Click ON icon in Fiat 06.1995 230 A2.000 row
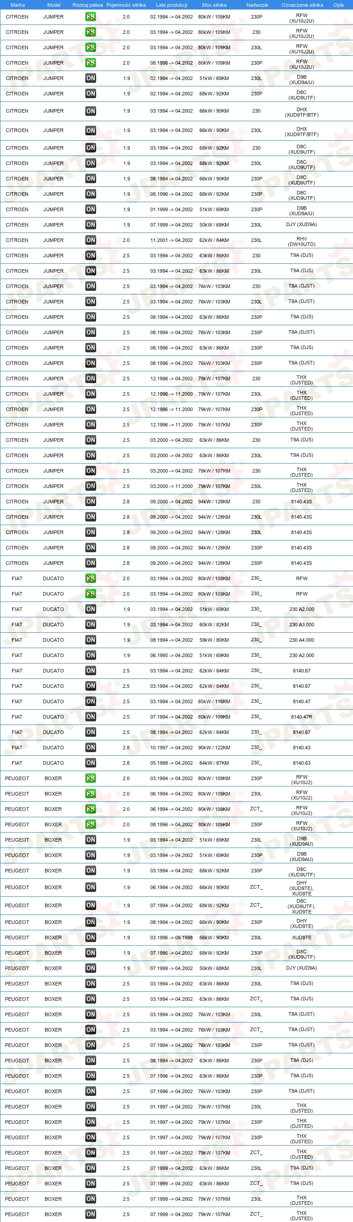The height and width of the screenshot is (1222, 353). click(x=90, y=655)
